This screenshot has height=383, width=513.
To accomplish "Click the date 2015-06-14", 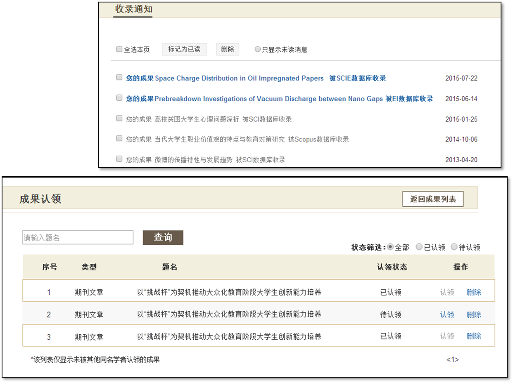I will 461,99.
